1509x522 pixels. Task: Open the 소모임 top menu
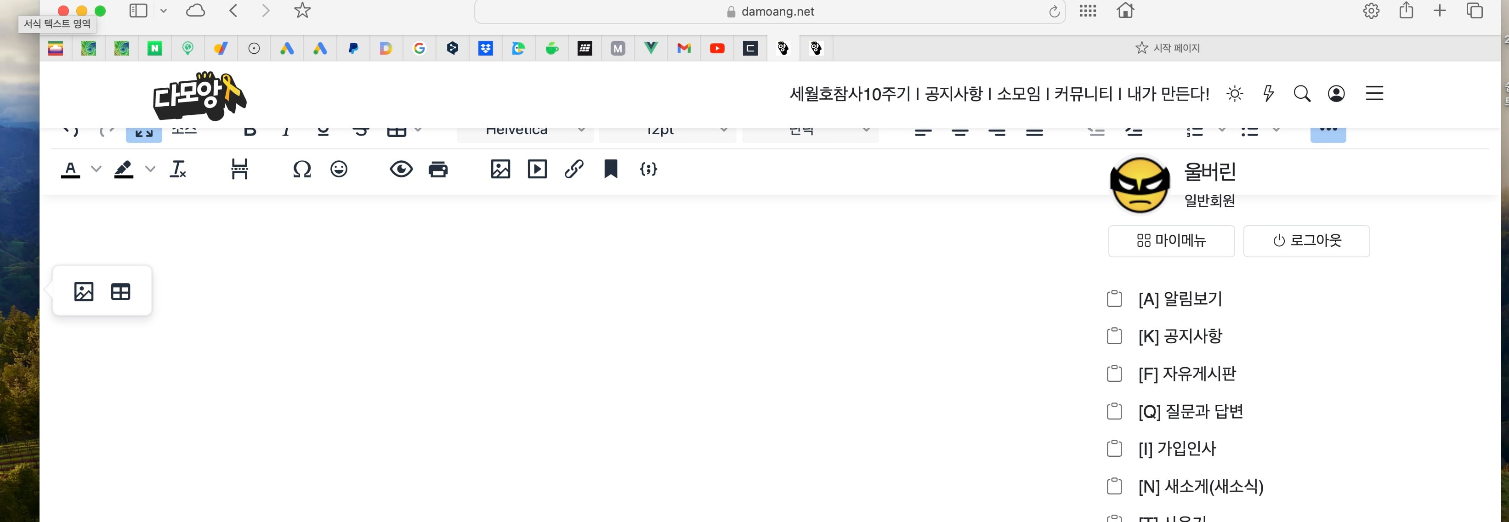(x=1019, y=94)
